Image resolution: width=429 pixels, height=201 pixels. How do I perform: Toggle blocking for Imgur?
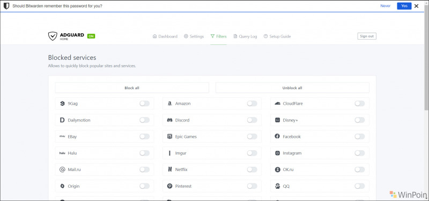tap(252, 153)
